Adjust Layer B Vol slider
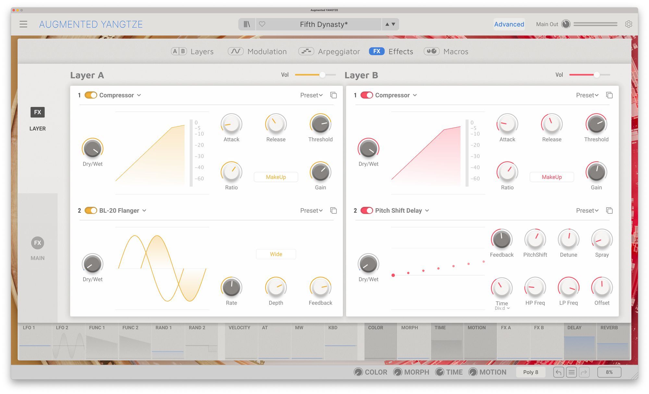The width and height of the screenshot is (649, 394). tap(590, 75)
